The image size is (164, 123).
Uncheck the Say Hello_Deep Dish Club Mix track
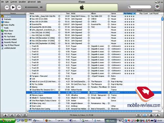(x=31, y=16)
